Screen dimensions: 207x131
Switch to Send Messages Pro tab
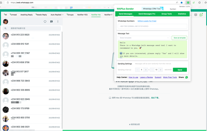click(x=147, y=14)
